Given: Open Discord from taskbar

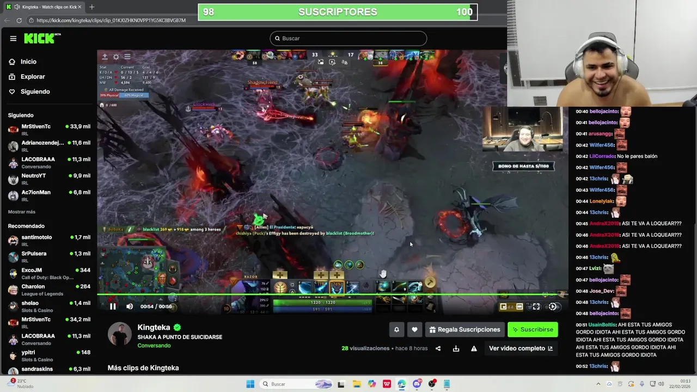Looking at the screenshot, I should [417, 384].
